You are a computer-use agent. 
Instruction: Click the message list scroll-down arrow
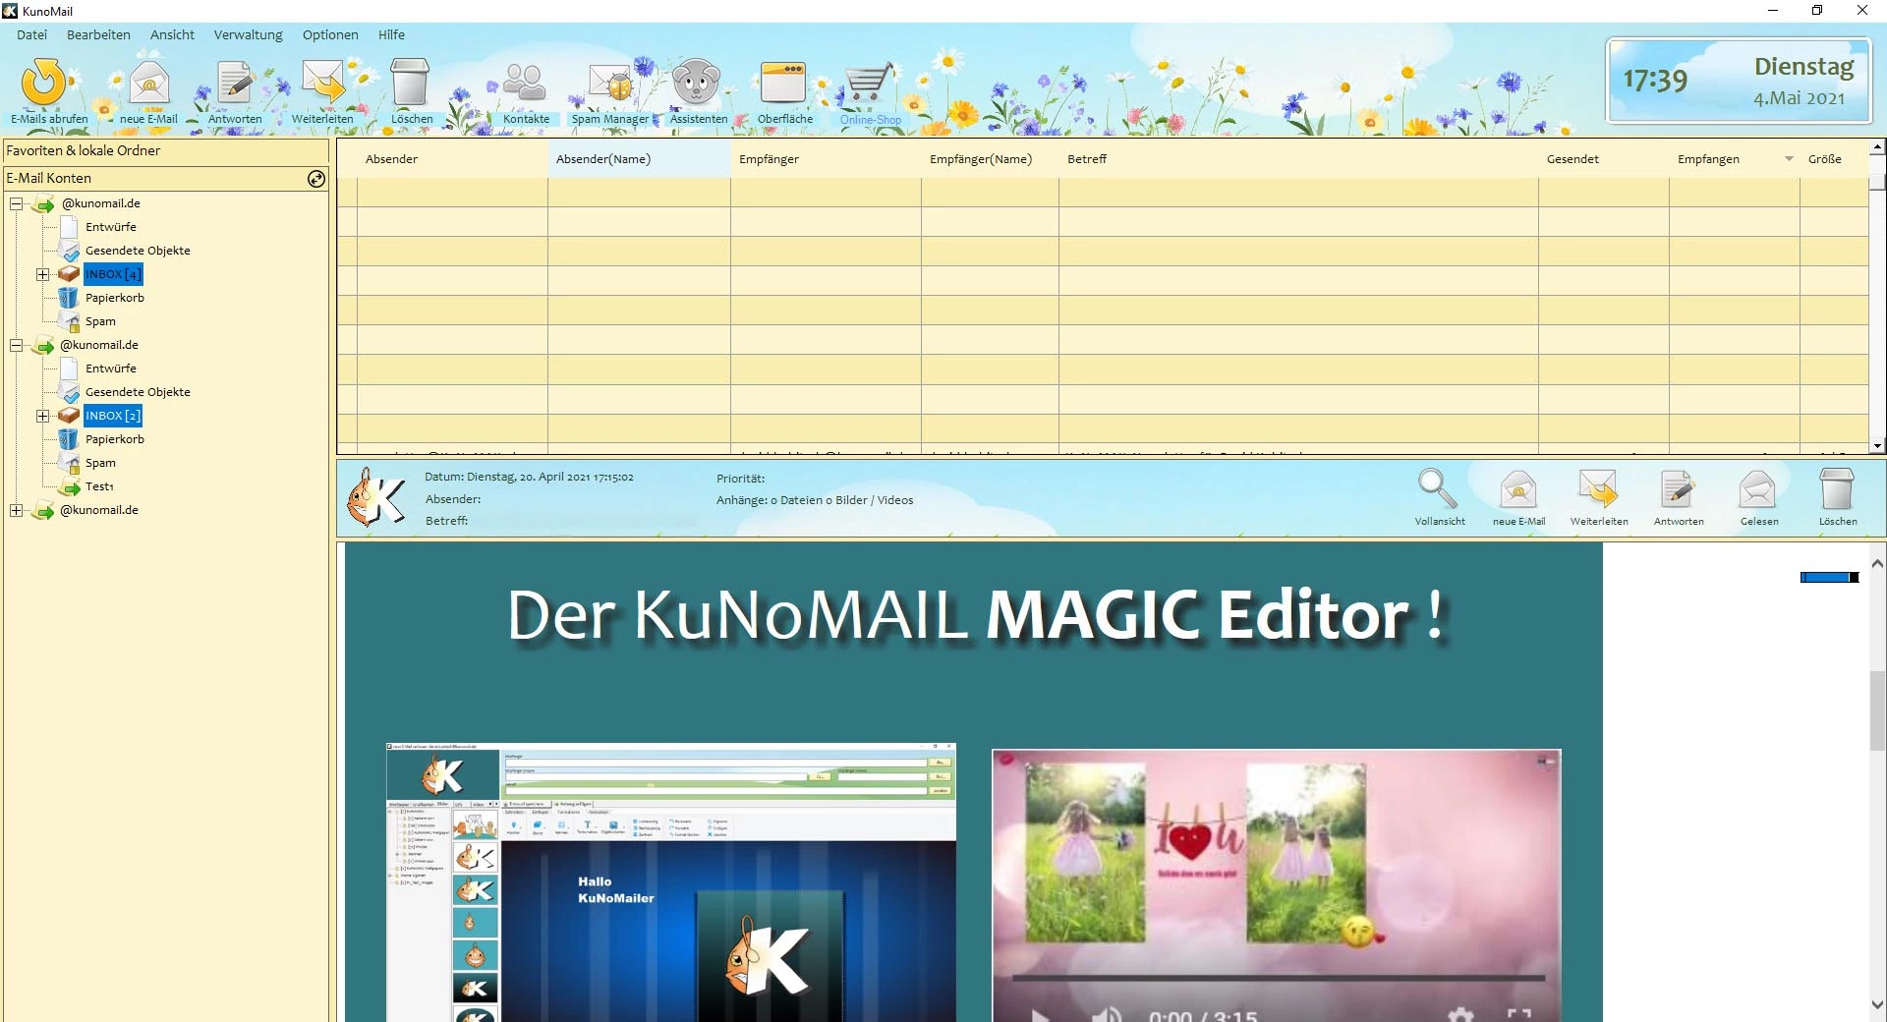1877,445
